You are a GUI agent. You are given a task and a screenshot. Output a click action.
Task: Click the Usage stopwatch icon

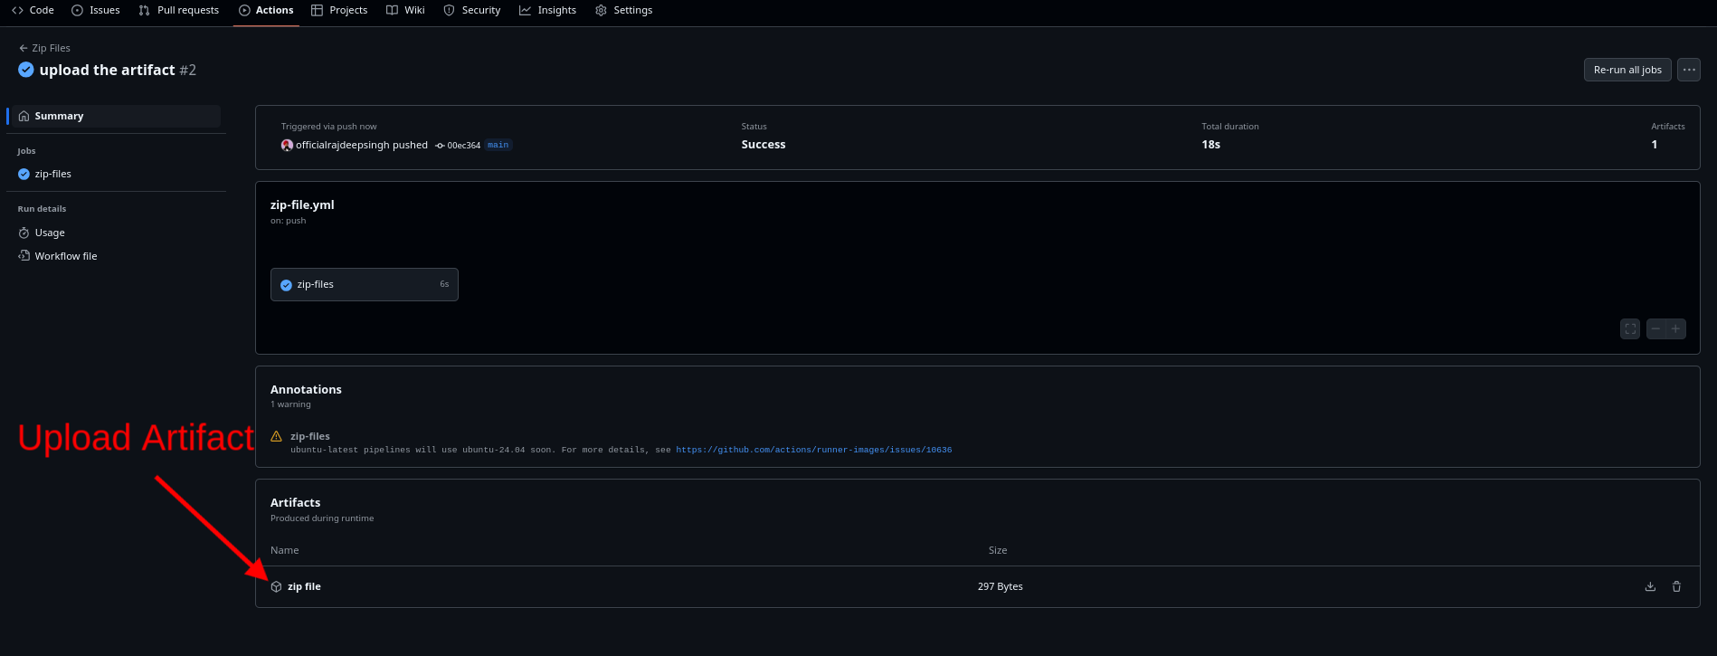[24, 233]
